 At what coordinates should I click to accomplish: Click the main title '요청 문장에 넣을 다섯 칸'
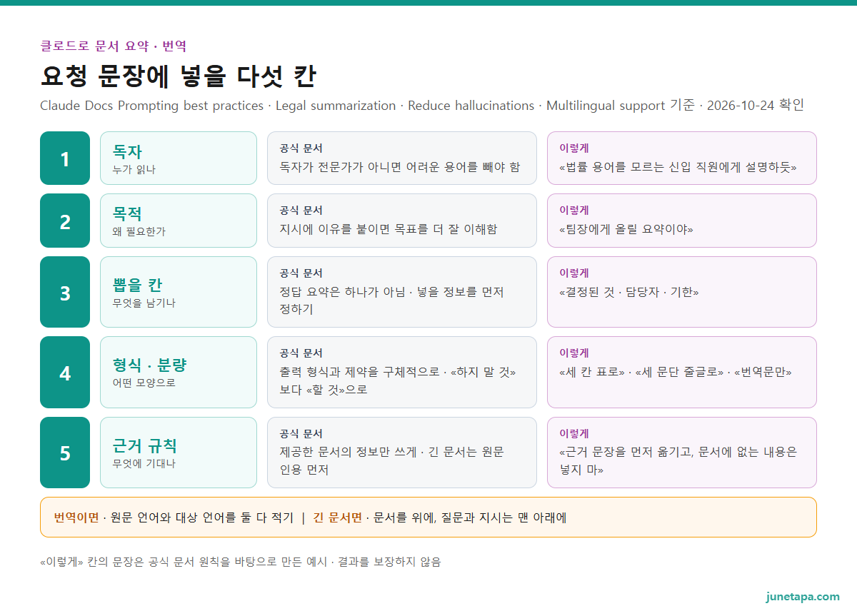pos(179,76)
